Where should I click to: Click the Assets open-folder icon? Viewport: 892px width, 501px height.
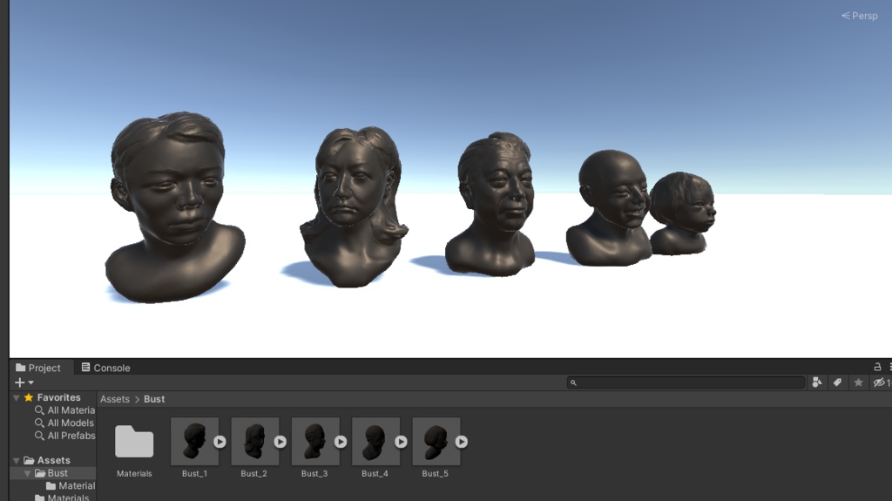(x=29, y=460)
